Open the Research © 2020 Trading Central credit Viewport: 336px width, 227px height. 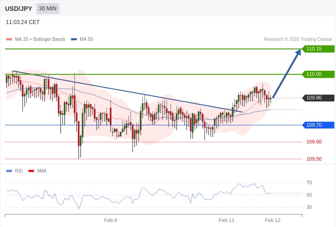point(298,39)
